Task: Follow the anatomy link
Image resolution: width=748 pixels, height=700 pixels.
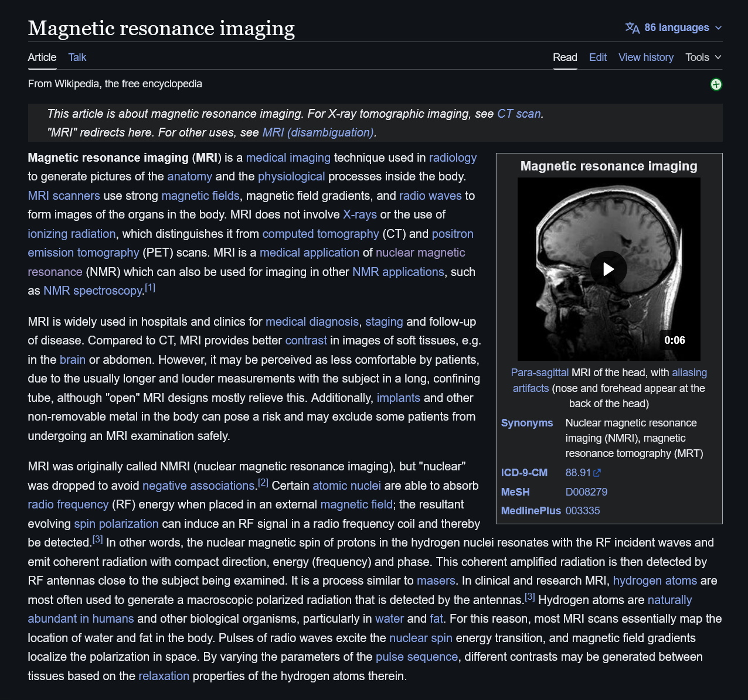Action: (x=190, y=176)
